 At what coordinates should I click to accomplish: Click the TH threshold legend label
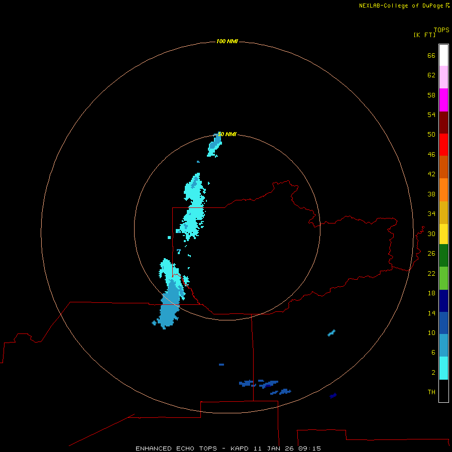click(x=431, y=392)
